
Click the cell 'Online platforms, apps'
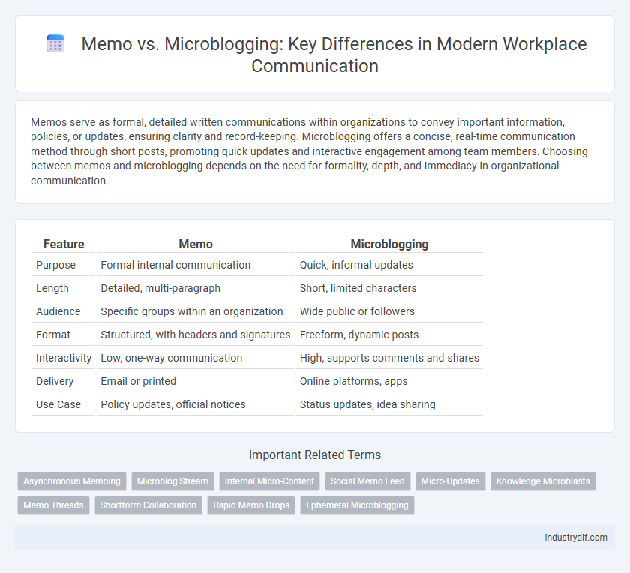click(389, 381)
